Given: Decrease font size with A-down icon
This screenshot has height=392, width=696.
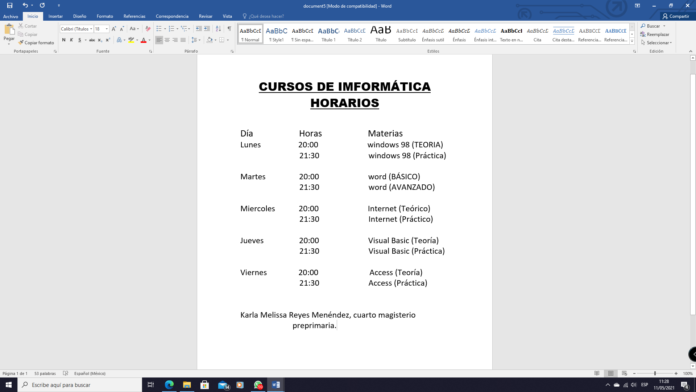Looking at the screenshot, I should click(122, 29).
